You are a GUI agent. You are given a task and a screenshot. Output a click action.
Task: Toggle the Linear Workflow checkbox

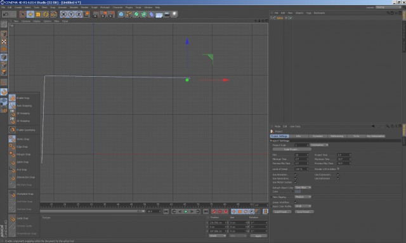point(296,202)
